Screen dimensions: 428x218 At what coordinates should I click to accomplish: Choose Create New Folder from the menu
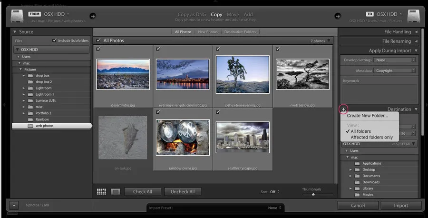[x=367, y=116]
